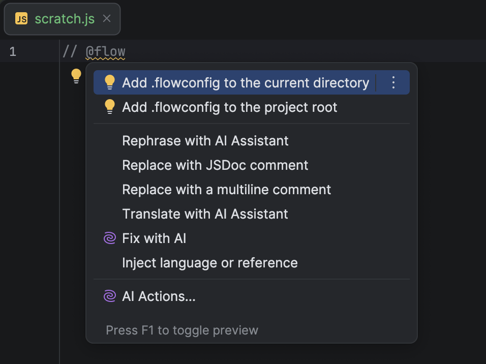The image size is (486, 364).
Task: Choose "Replace with JSDoc comment"
Action: [x=215, y=165]
